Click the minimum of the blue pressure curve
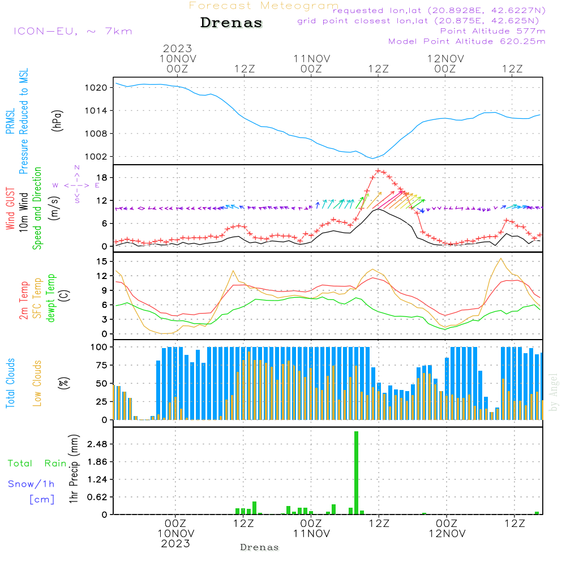 tap(372, 158)
